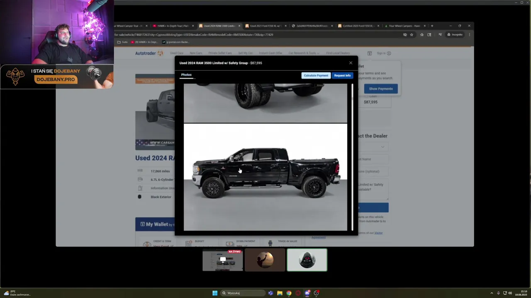The height and width of the screenshot is (298, 531).
Task: Expand Car Research & Tools dropdown
Action: click(304, 53)
